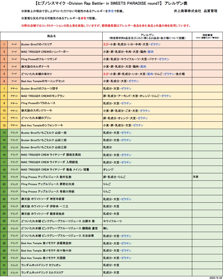Click the 2025/6/26 date footer

pos(216,278)
